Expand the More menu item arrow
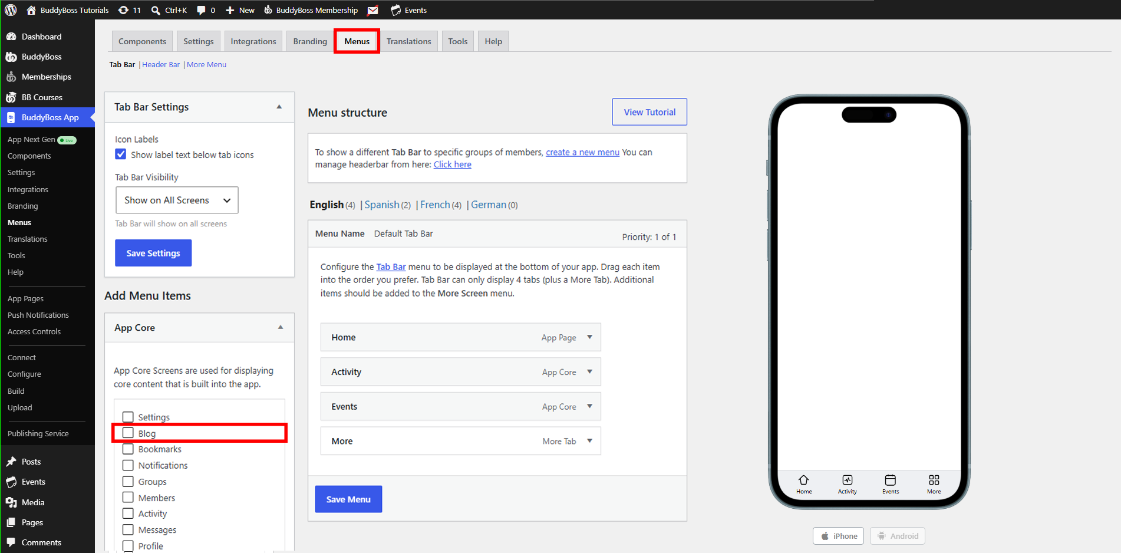The height and width of the screenshot is (553, 1121). click(589, 441)
